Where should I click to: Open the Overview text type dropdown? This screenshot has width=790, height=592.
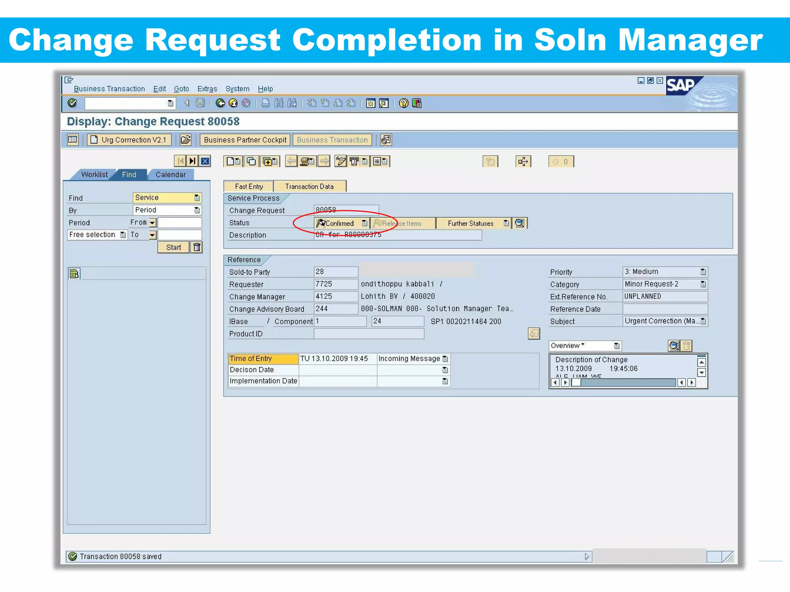[x=616, y=346]
